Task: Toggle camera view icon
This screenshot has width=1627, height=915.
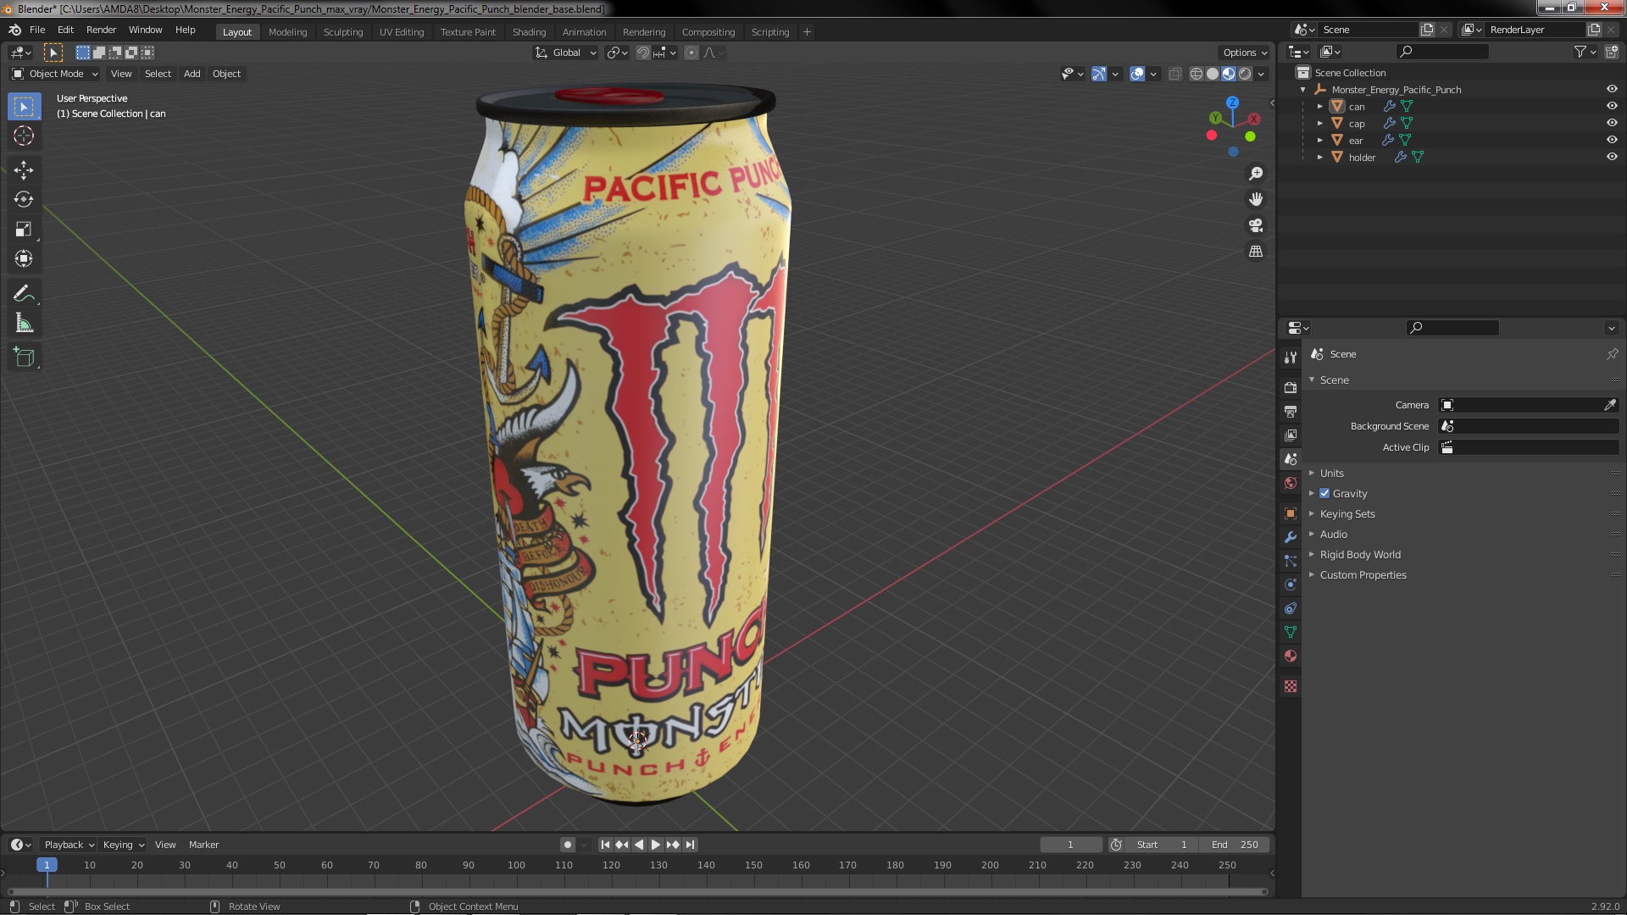Action: click(1256, 225)
